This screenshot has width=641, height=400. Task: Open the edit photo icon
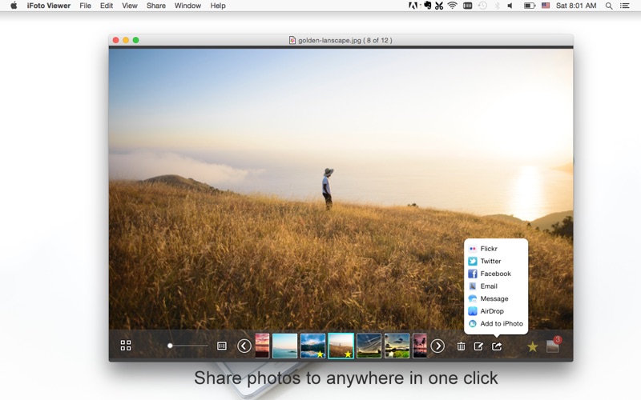pyautogui.click(x=478, y=346)
